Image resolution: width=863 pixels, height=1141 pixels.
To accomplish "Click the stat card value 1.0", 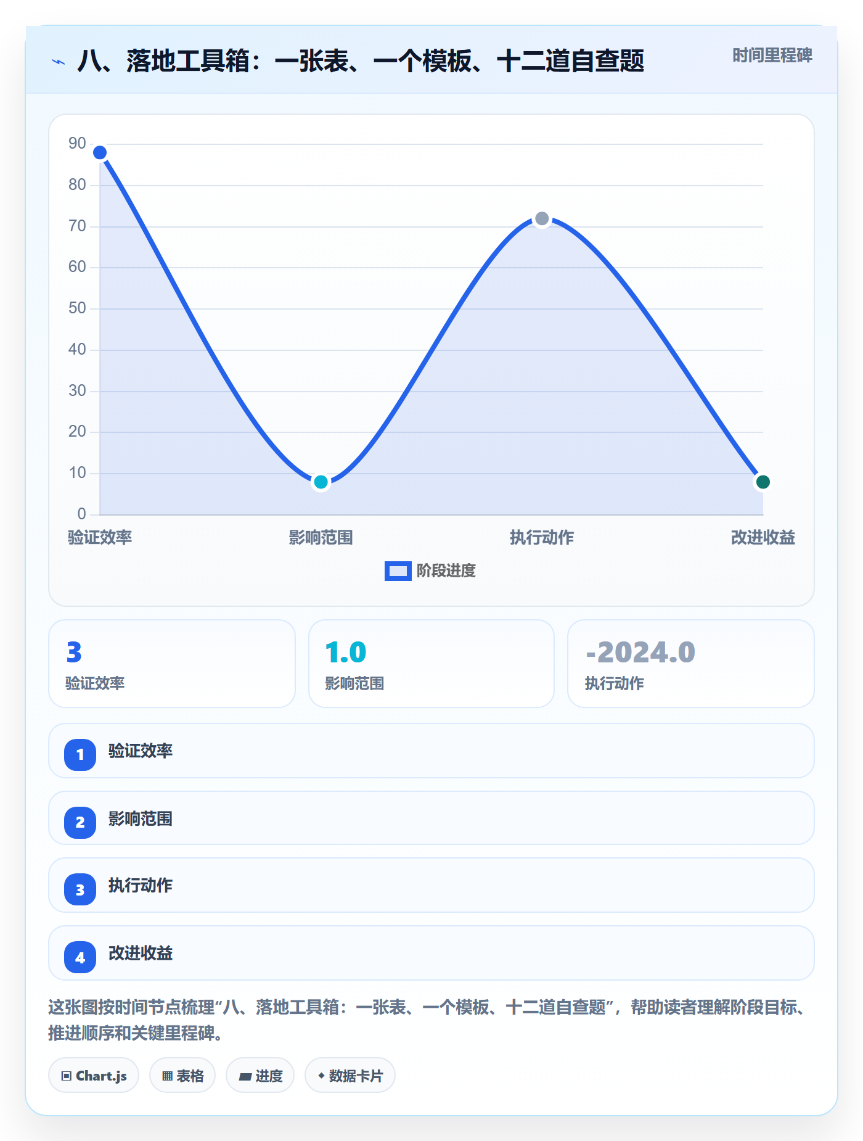I will (346, 653).
